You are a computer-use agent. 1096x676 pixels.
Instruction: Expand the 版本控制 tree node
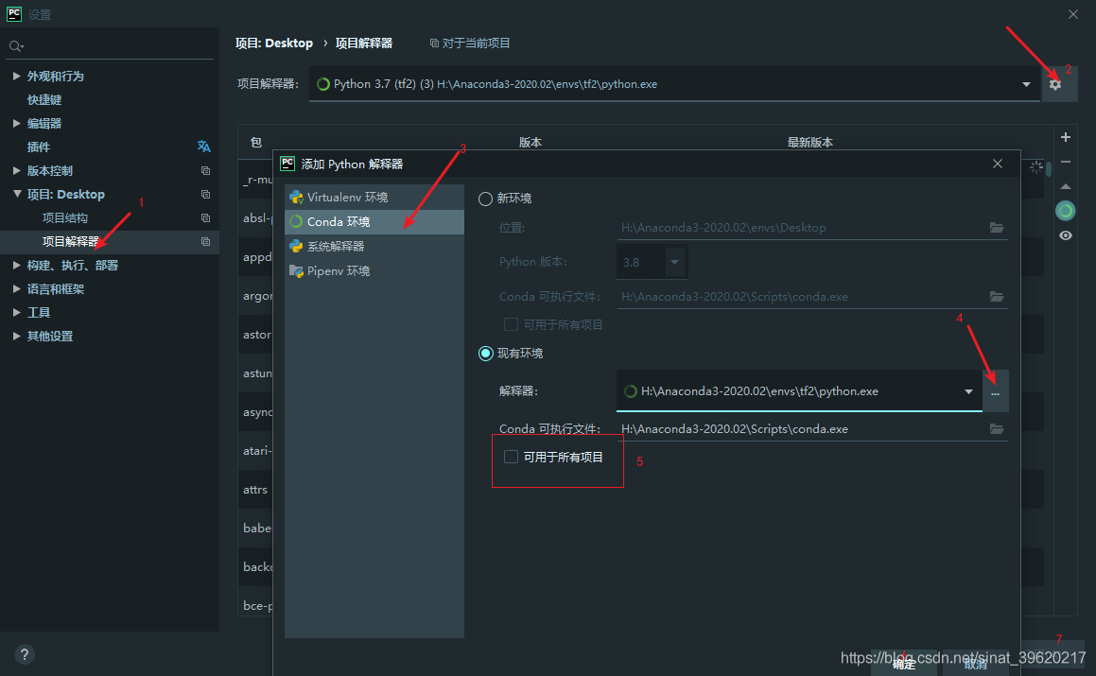[16, 170]
